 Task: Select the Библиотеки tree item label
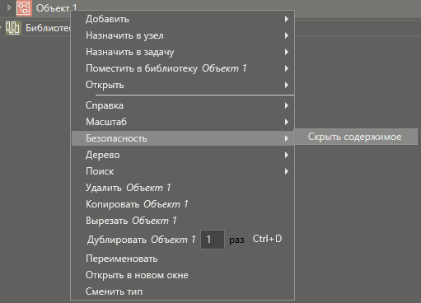48,28
